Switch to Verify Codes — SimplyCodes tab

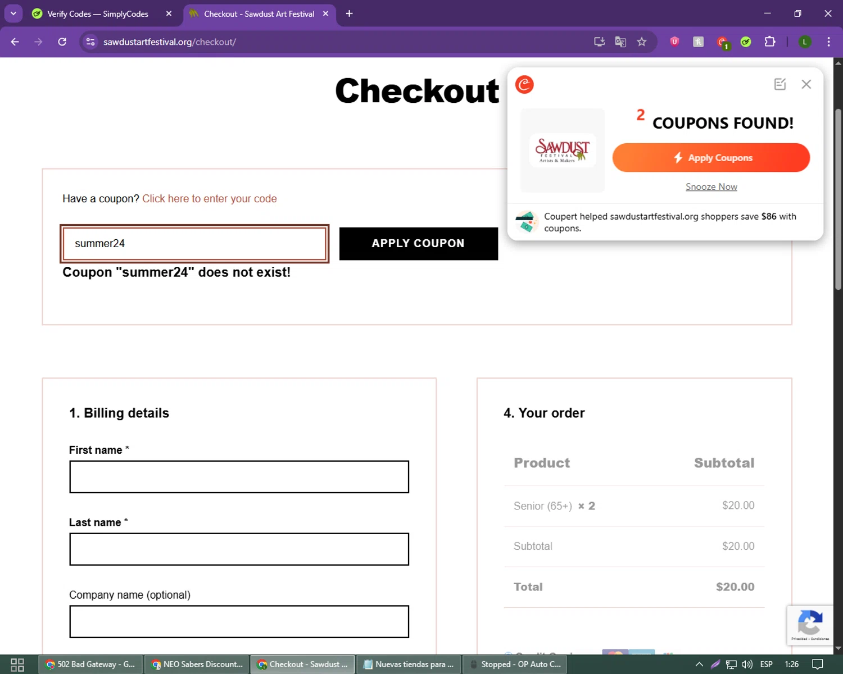click(98, 13)
